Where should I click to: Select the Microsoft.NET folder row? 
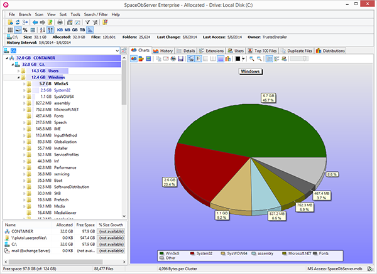62,109
